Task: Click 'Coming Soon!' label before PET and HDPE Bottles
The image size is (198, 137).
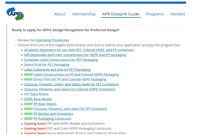Action: (35, 124)
